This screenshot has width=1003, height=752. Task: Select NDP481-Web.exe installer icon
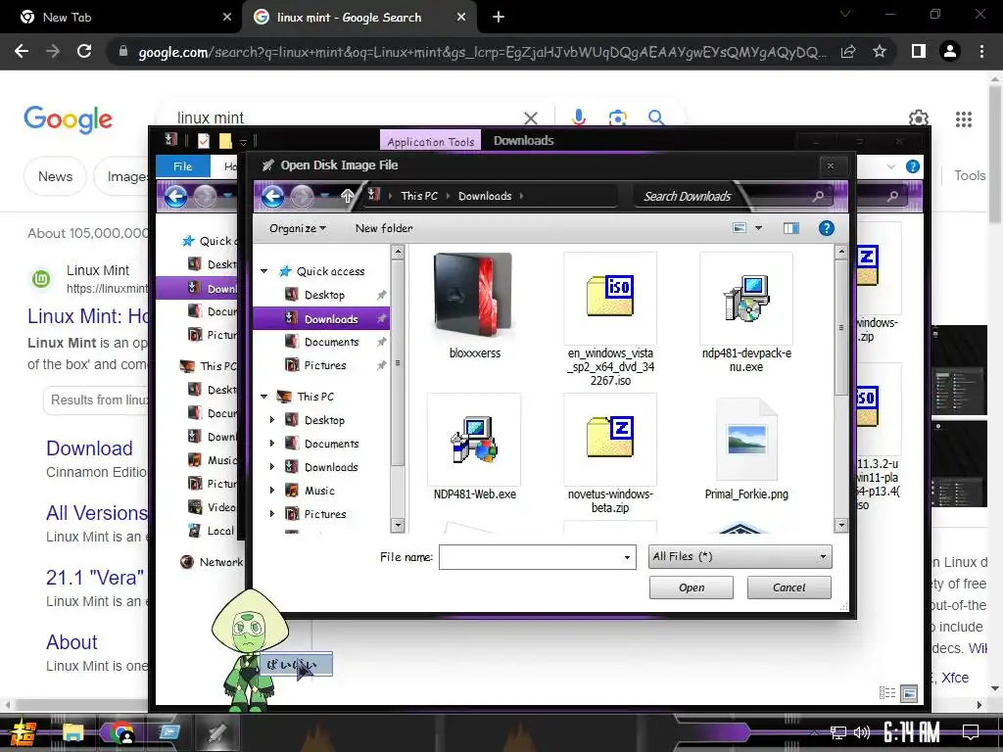[x=474, y=440]
